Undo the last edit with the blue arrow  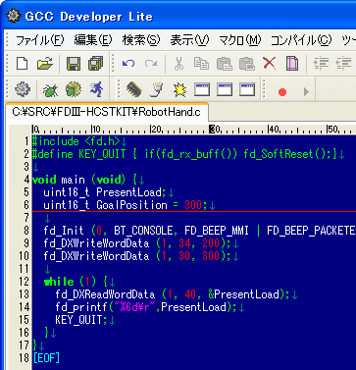click(128, 64)
